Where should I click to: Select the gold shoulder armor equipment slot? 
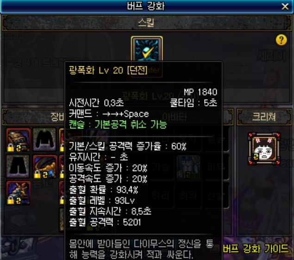(x=18, y=140)
